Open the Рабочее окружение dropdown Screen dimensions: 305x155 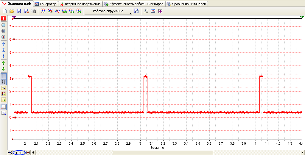point(108,11)
